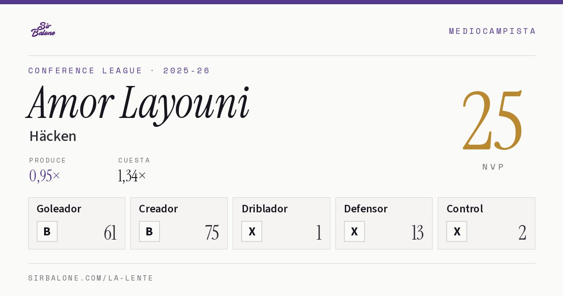563x296 pixels.
Task: Click the Defensor grade X badge
Action: coord(354,231)
